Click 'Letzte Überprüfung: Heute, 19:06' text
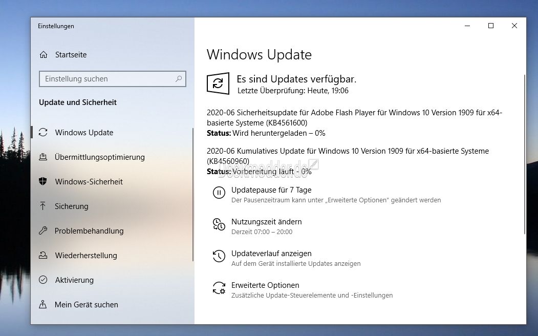538x336 pixels. pos(293,91)
